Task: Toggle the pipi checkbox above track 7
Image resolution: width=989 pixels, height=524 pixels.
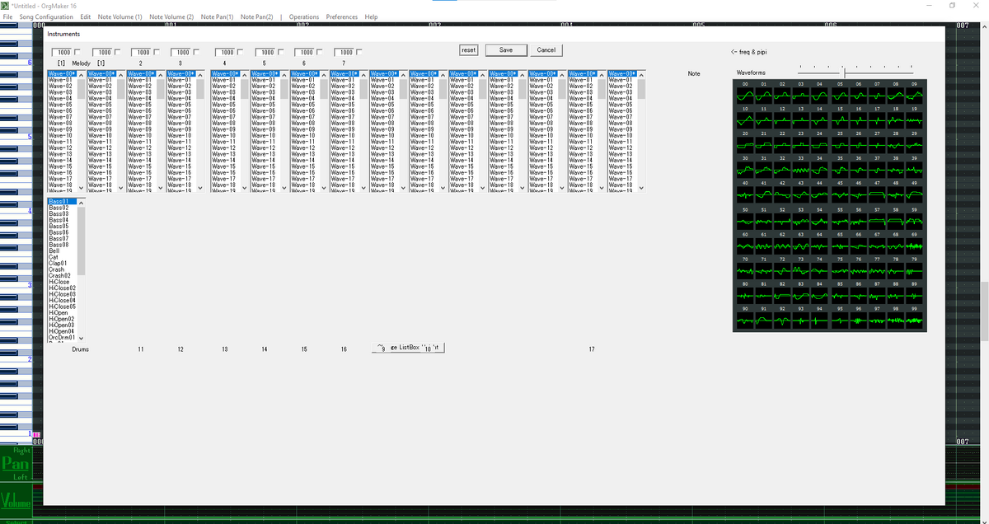Action: (x=359, y=51)
